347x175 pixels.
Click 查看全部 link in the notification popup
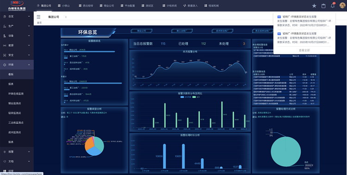304,50
